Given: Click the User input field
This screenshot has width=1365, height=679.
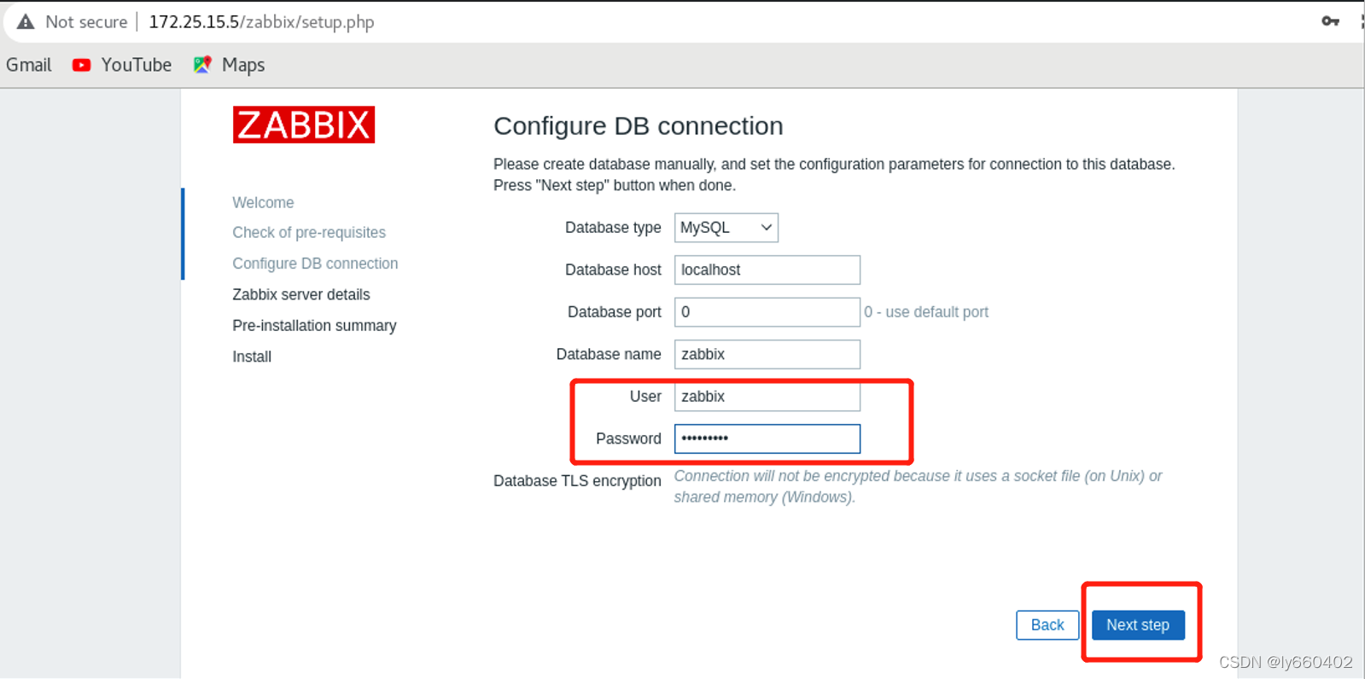Looking at the screenshot, I should pyautogui.click(x=767, y=397).
